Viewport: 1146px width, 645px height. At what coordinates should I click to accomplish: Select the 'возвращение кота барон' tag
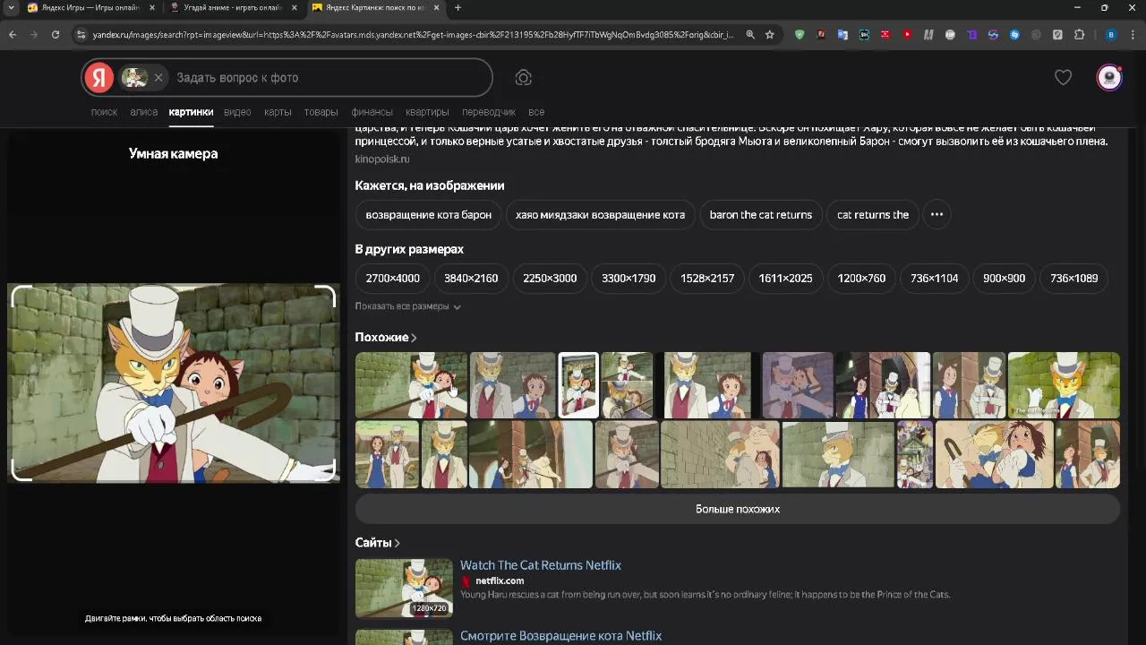[428, 215]
